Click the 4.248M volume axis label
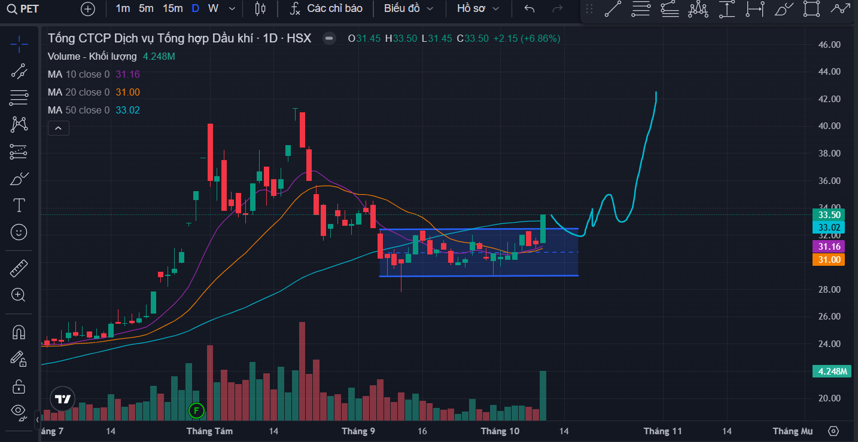The width and height of the screenshot is (858, 442). coord(832,372)
